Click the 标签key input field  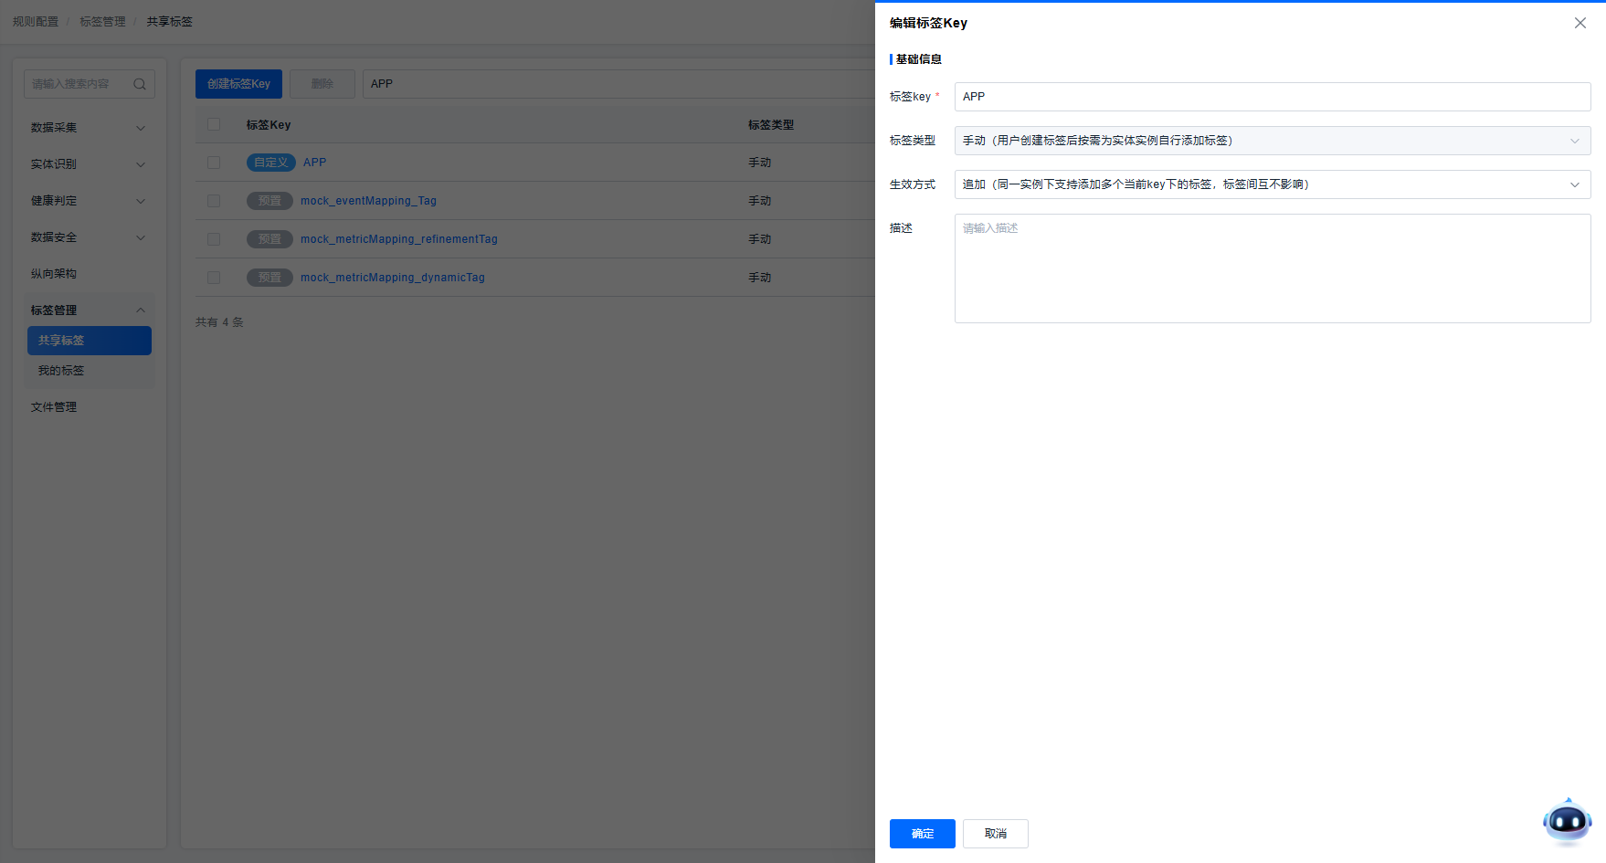click(x=1272, y=97)
